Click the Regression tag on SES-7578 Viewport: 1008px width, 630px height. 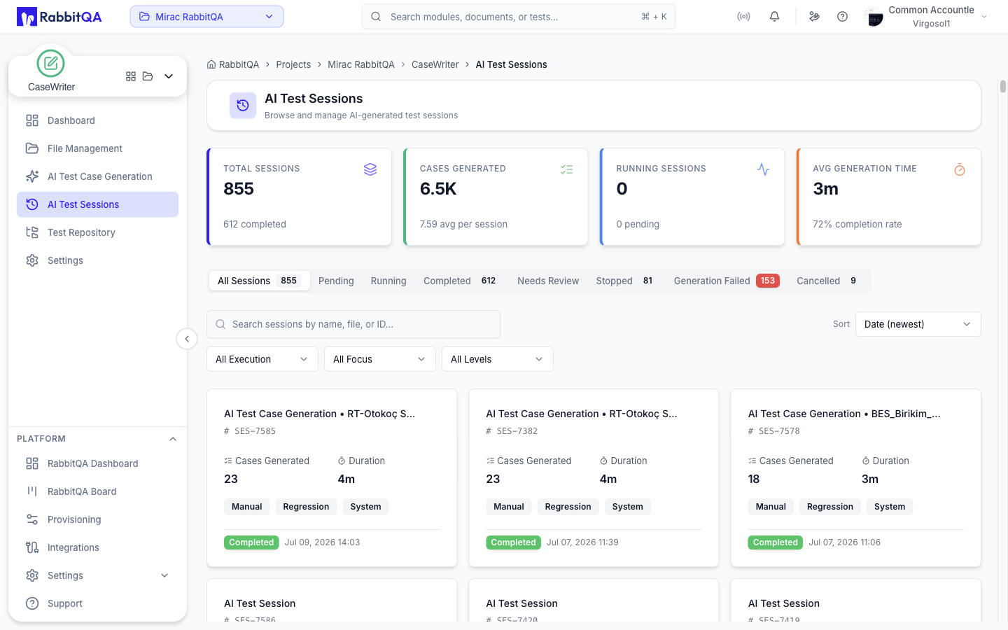(830, 507)
